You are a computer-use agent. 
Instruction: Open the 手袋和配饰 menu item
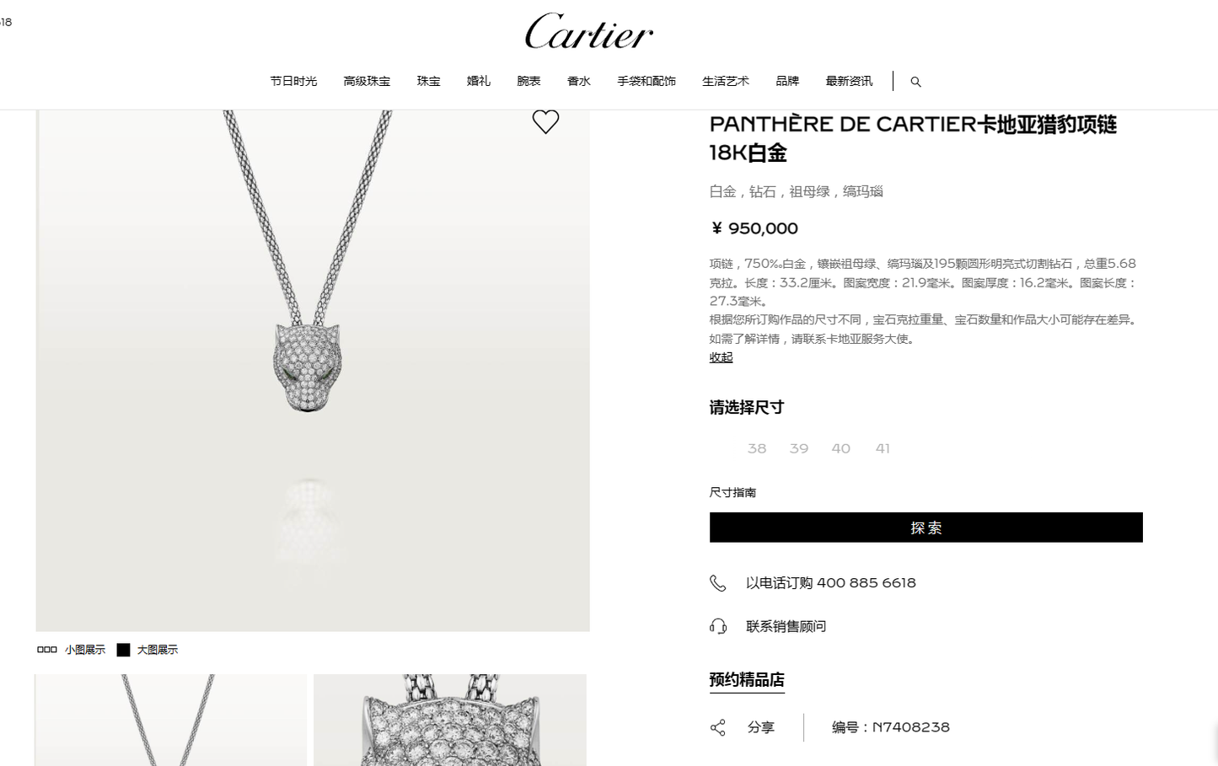tap(647, 81)
